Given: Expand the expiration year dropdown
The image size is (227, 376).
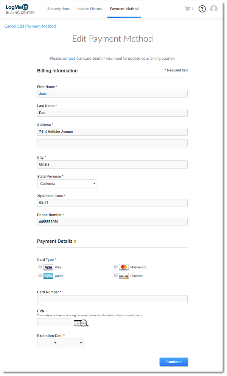Looking at the screenshot, I should tap(71, 343).
